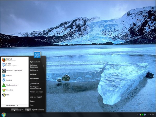
Task: Launch Outlook Express E-mail entry
Action: [x=15, y=65]
